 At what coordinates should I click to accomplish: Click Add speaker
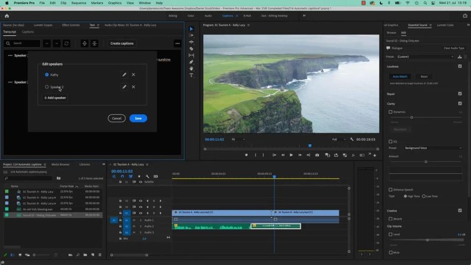click(55, 98)
